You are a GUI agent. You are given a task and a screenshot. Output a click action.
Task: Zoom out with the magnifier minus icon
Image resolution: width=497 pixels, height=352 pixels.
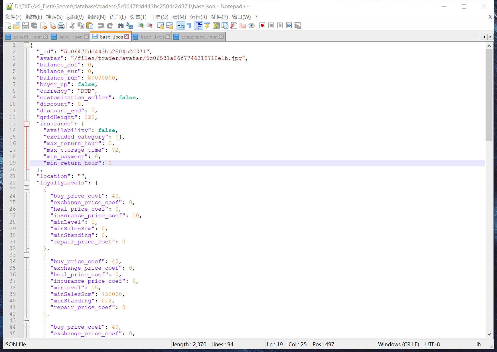(149, 26)
